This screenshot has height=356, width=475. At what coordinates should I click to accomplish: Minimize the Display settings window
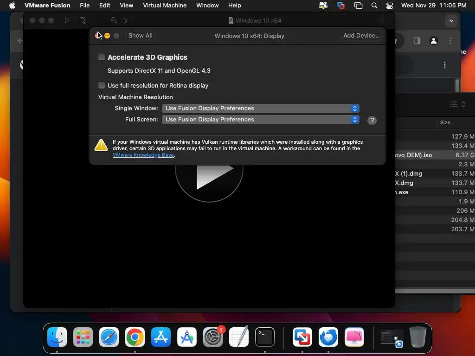click(x=107, y=36)
